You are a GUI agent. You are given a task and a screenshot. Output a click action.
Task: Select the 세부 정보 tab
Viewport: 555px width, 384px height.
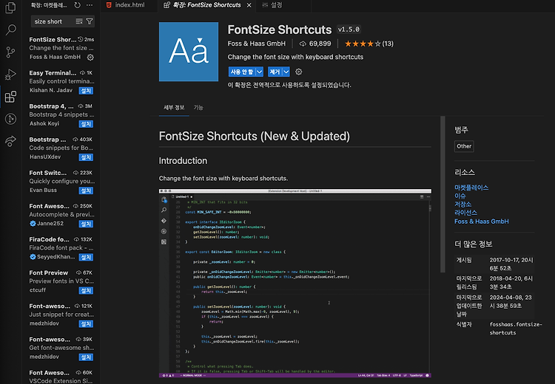click(174, 107)
